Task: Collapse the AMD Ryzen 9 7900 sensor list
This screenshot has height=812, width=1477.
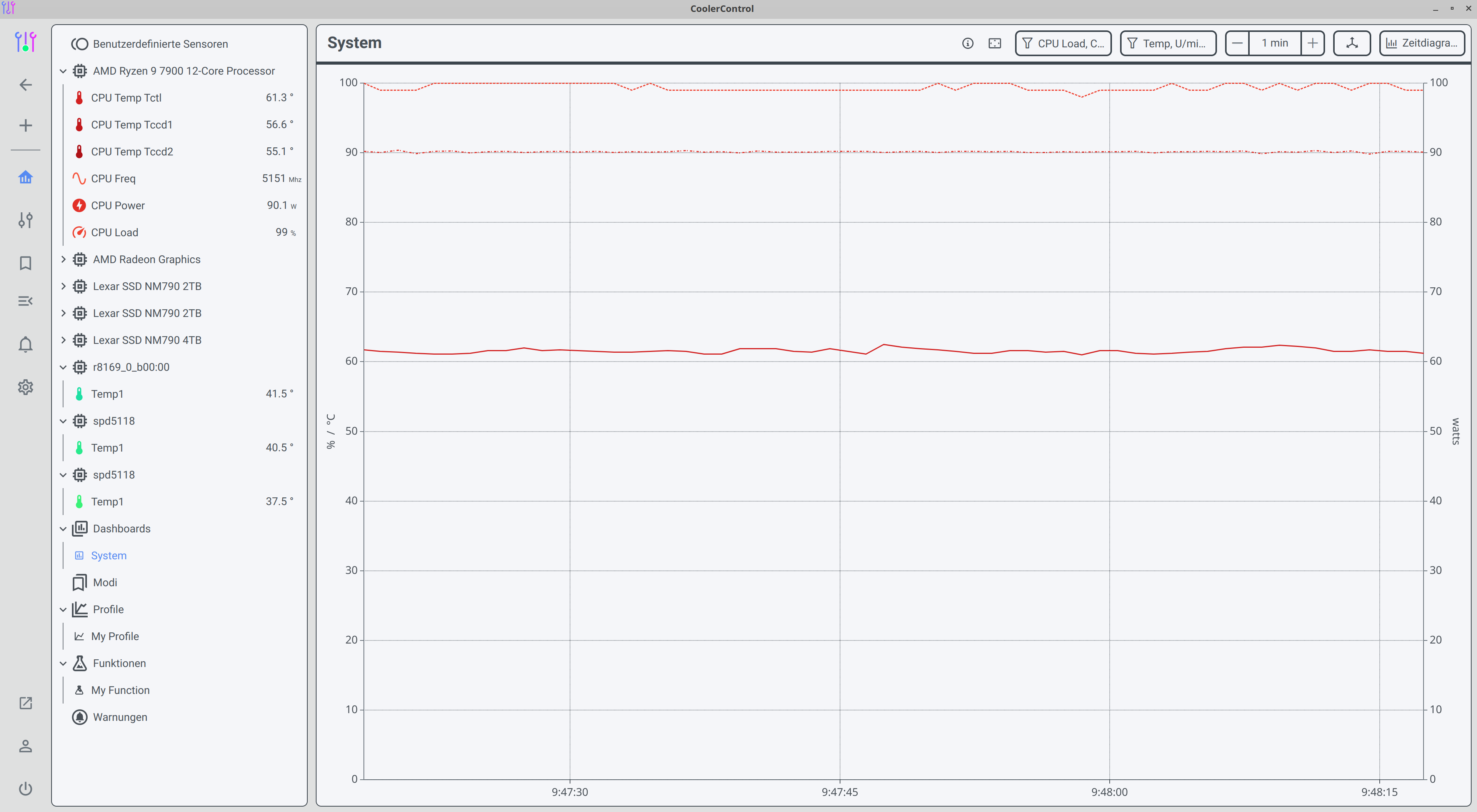Action: point(63,70)
